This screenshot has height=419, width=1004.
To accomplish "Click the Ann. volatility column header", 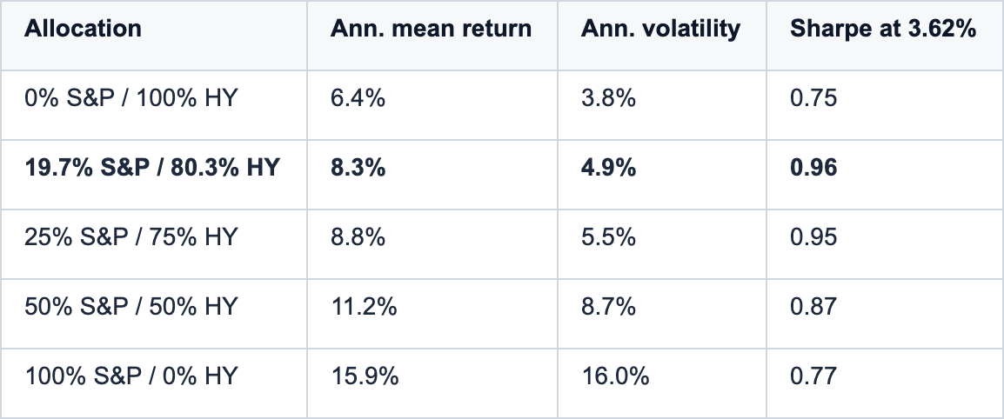I will 660,29.
